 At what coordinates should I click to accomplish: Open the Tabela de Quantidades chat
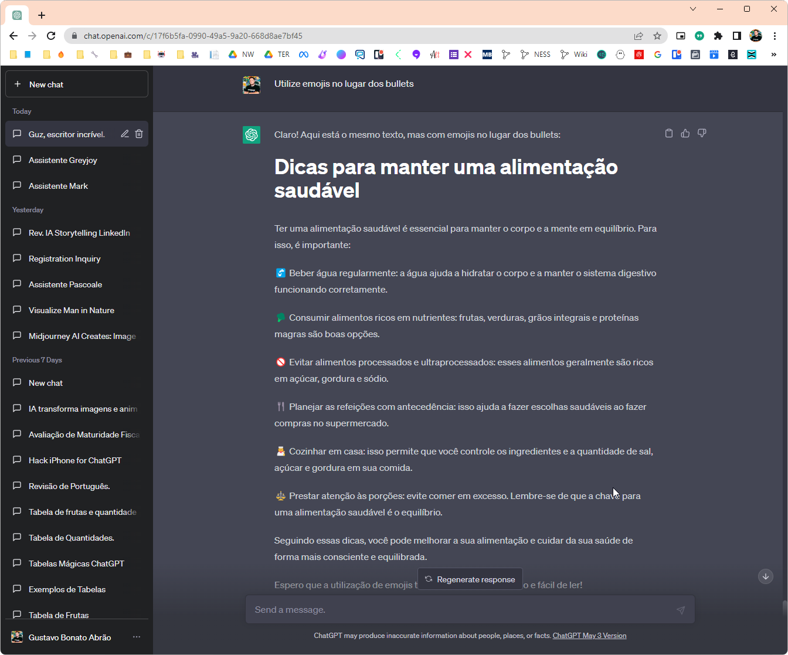coord(76,538)
